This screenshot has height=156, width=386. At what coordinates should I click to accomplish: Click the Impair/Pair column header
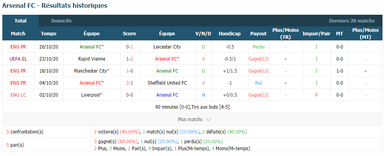[x=316, y=34]
